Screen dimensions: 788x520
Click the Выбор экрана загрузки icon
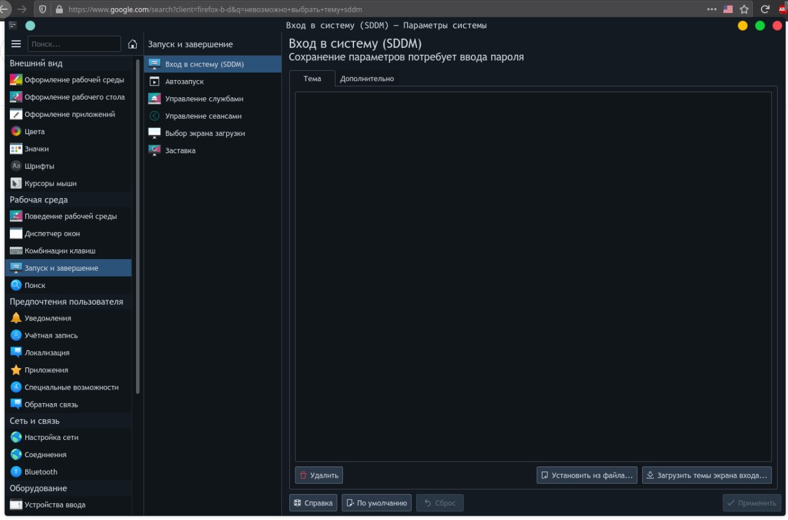coord(155,133)
